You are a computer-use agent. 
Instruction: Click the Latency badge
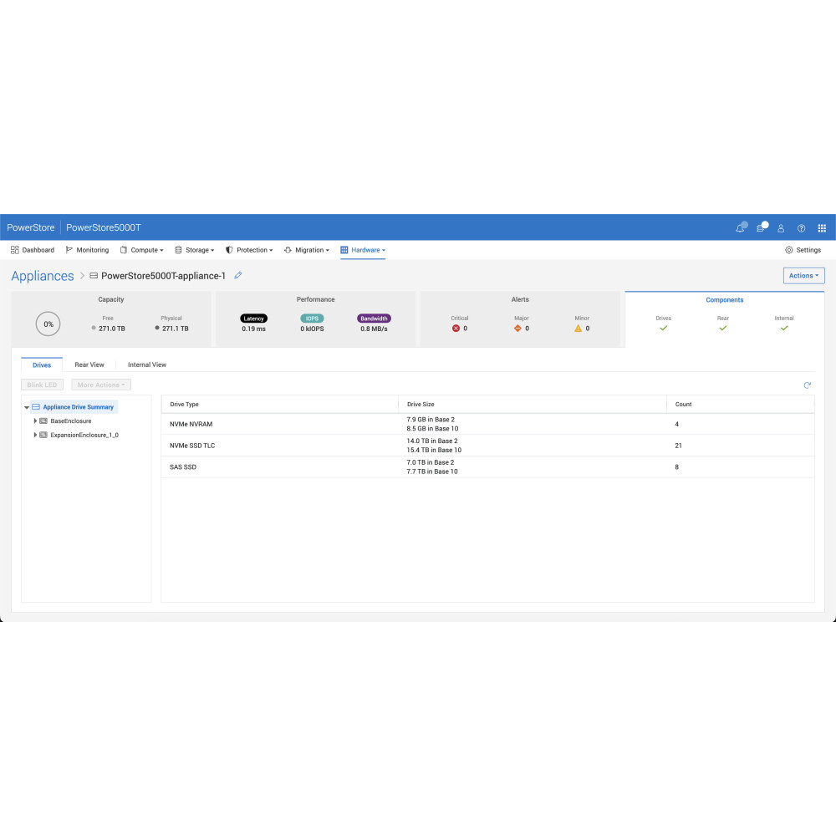(254, 319)
